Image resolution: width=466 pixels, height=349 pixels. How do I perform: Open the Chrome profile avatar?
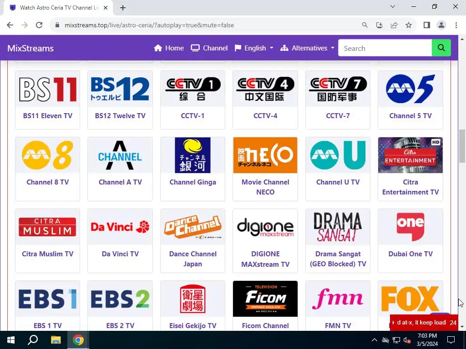click(x=441, y=25)
